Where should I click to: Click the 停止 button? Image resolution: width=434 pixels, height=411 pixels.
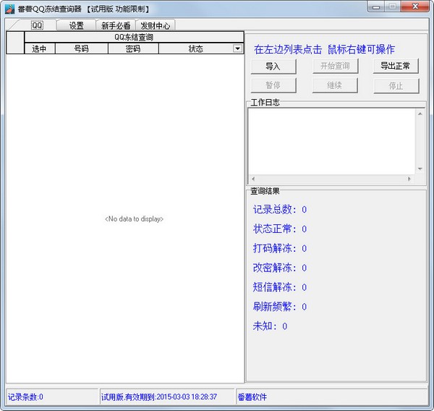(x=396, y=85)
